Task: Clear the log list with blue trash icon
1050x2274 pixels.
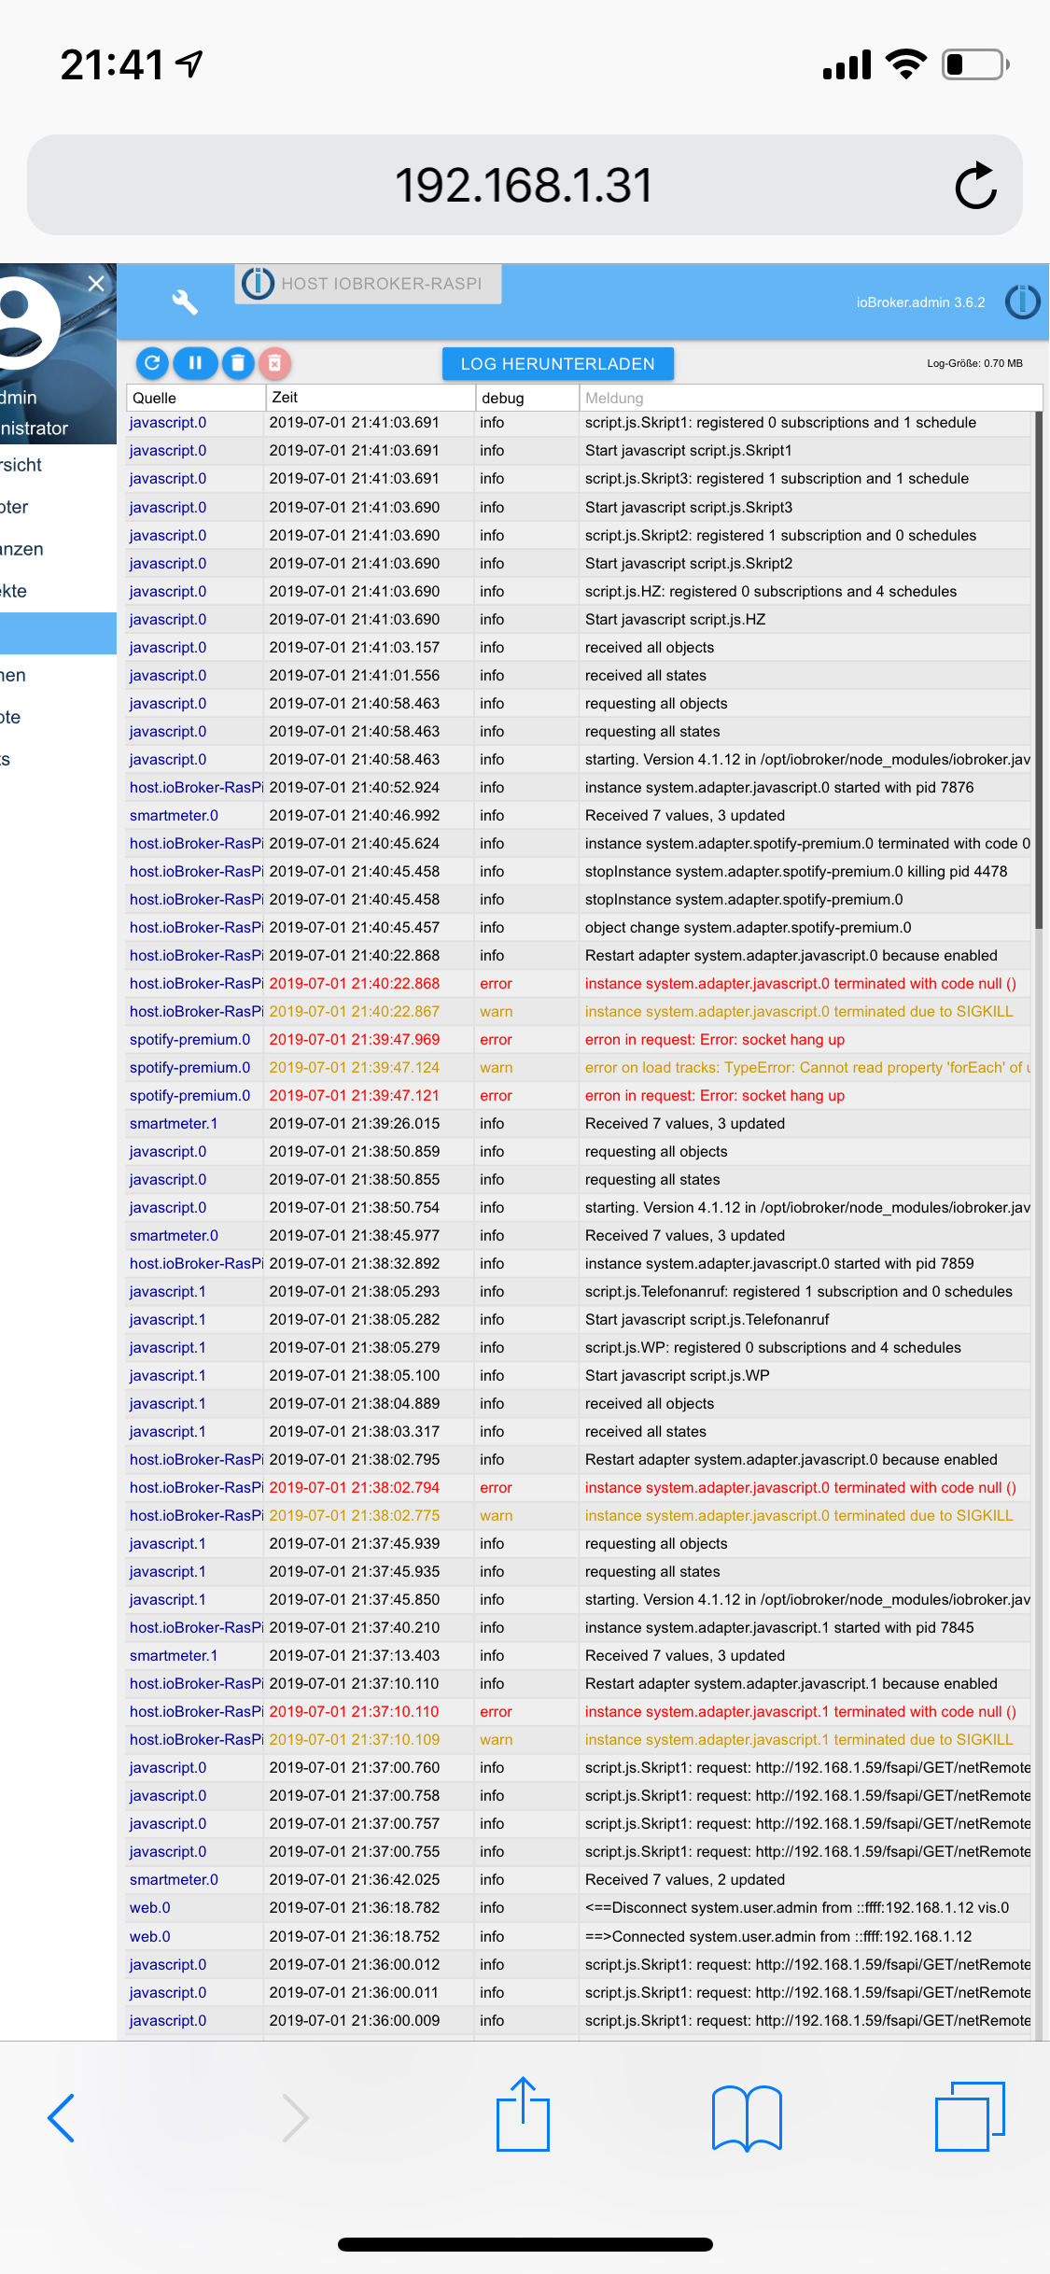Action: [x=237, y=363]
